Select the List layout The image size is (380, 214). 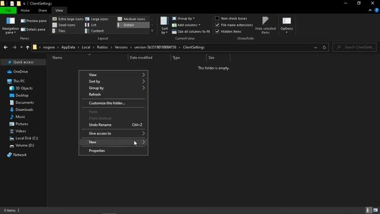[91, 25]
